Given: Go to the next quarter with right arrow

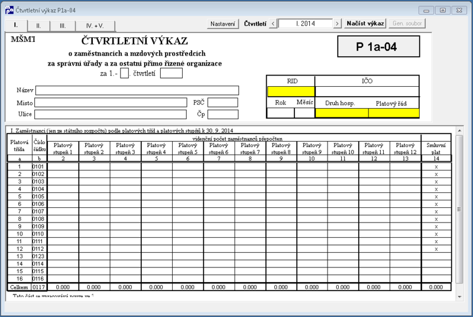Looking at the screenshot, I should pyautogui.click(x=337, y=24).
